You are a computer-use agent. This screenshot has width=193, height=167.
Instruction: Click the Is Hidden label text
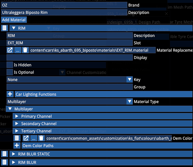click(23, 65)
